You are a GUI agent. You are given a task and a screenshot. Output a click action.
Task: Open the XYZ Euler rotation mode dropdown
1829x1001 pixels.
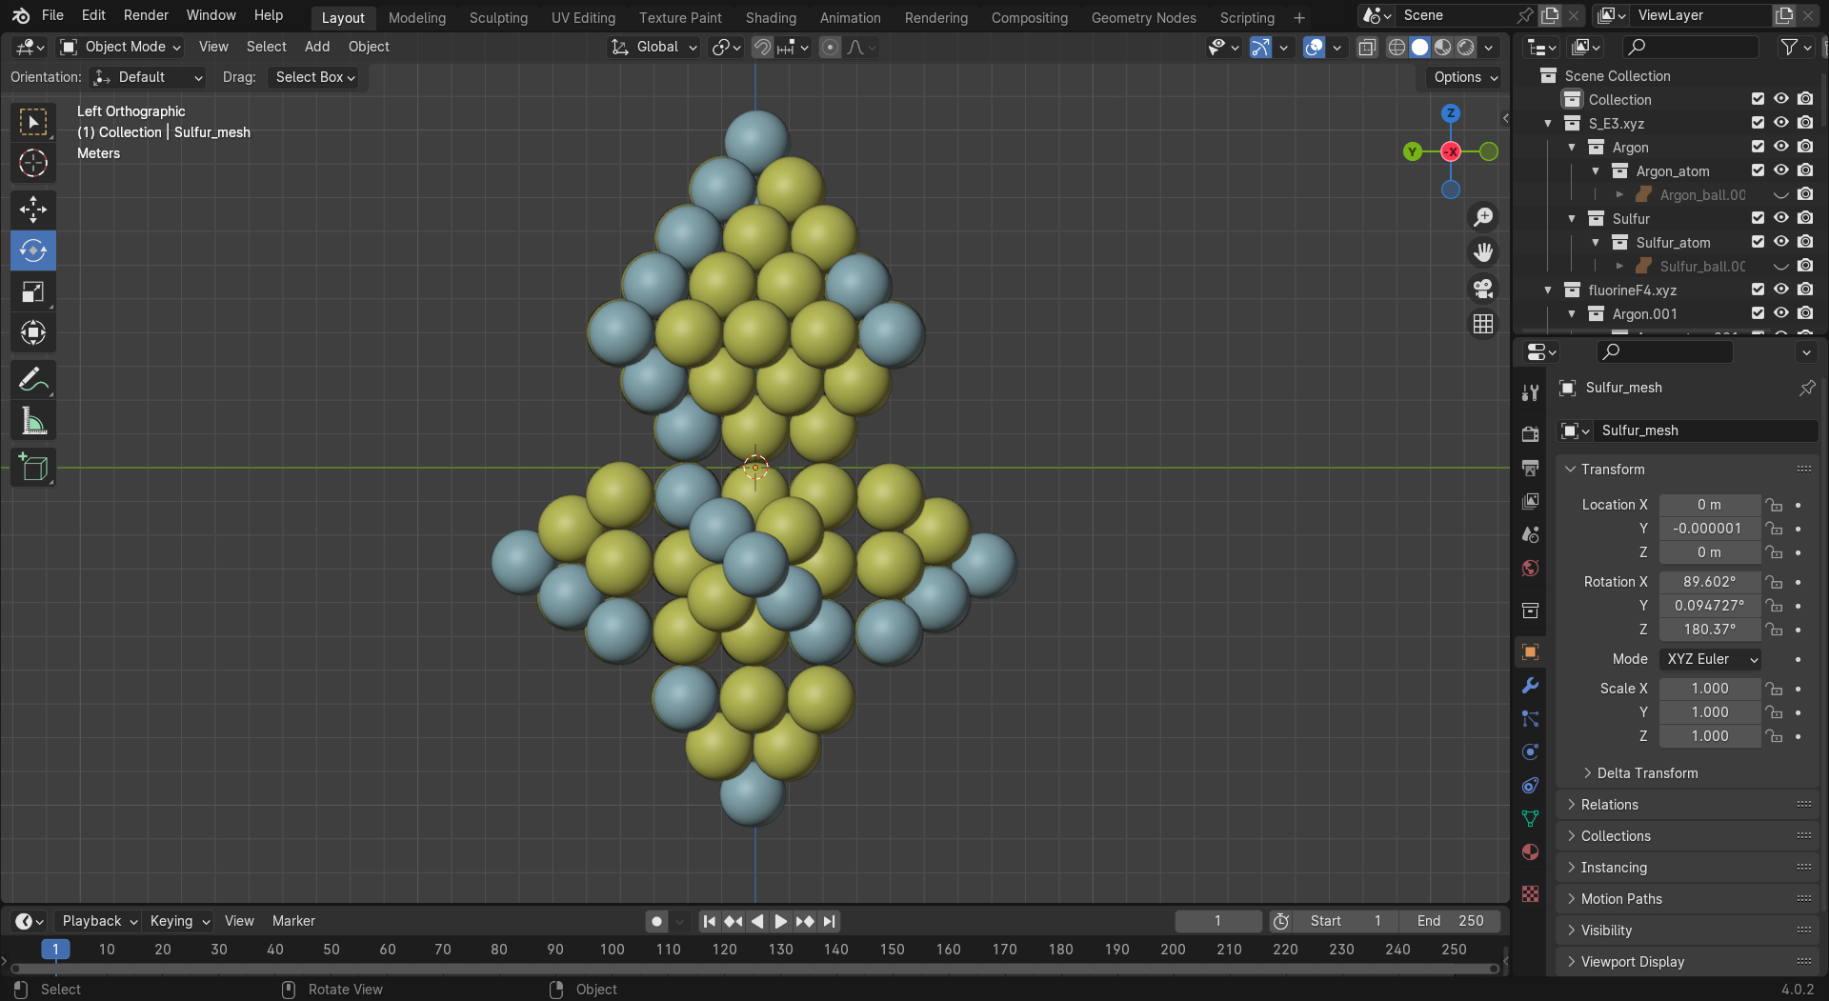click(1711, 659)
